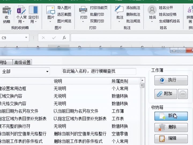Click the 删除 button in 收纳箱
This screenshot has width=193, height=145.
tap(171, 127)
